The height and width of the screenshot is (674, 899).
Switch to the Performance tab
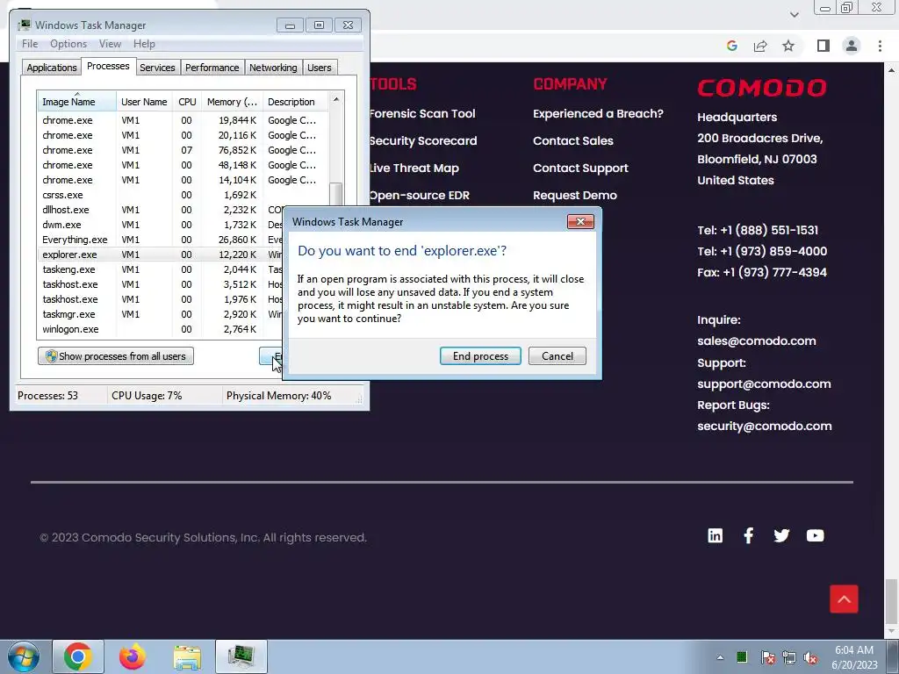[212, 68]
